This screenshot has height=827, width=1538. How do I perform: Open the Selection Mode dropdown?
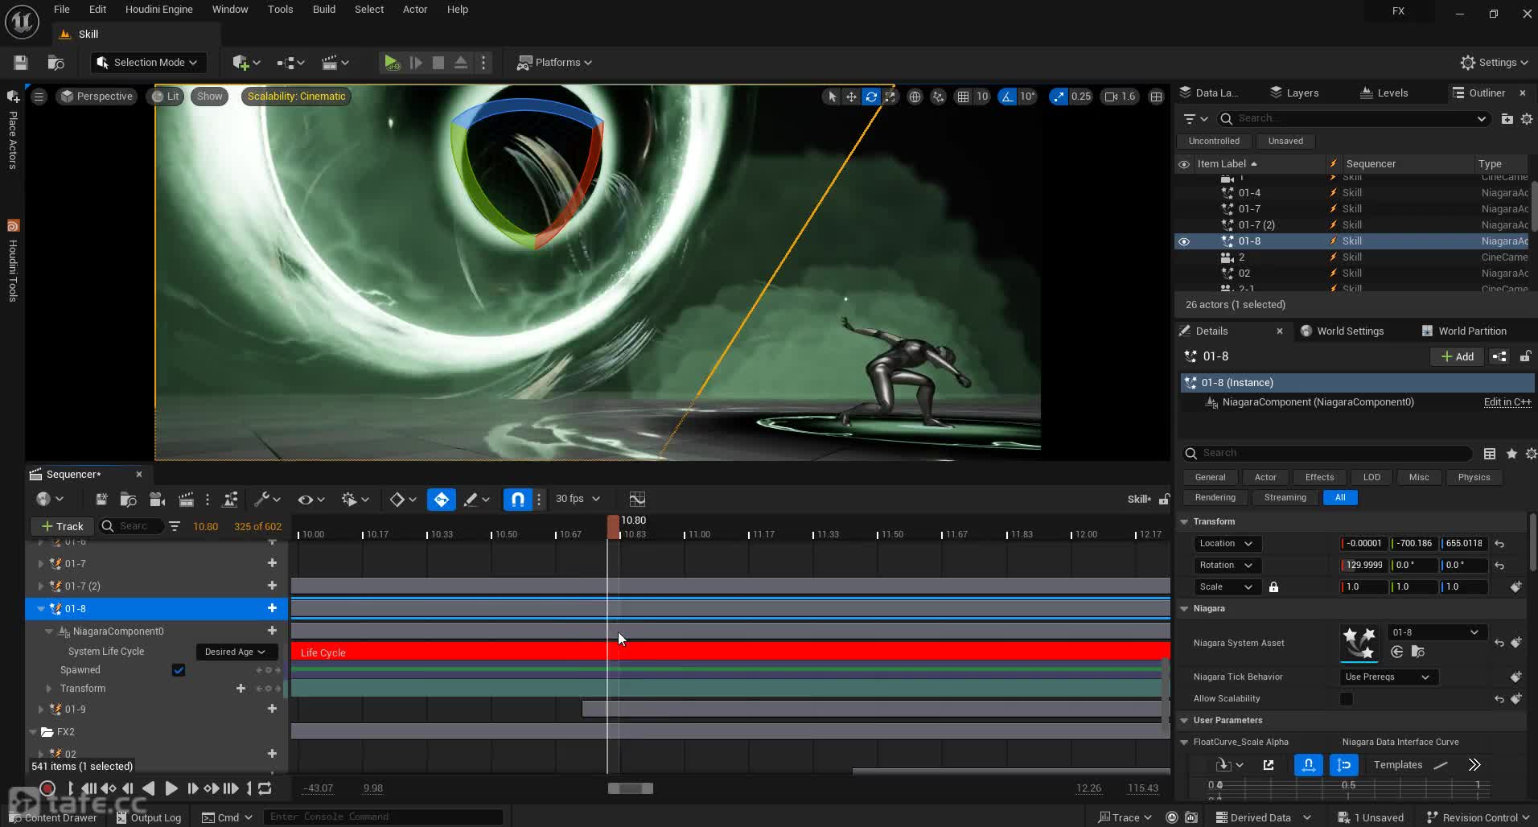(x=147, y=63)
